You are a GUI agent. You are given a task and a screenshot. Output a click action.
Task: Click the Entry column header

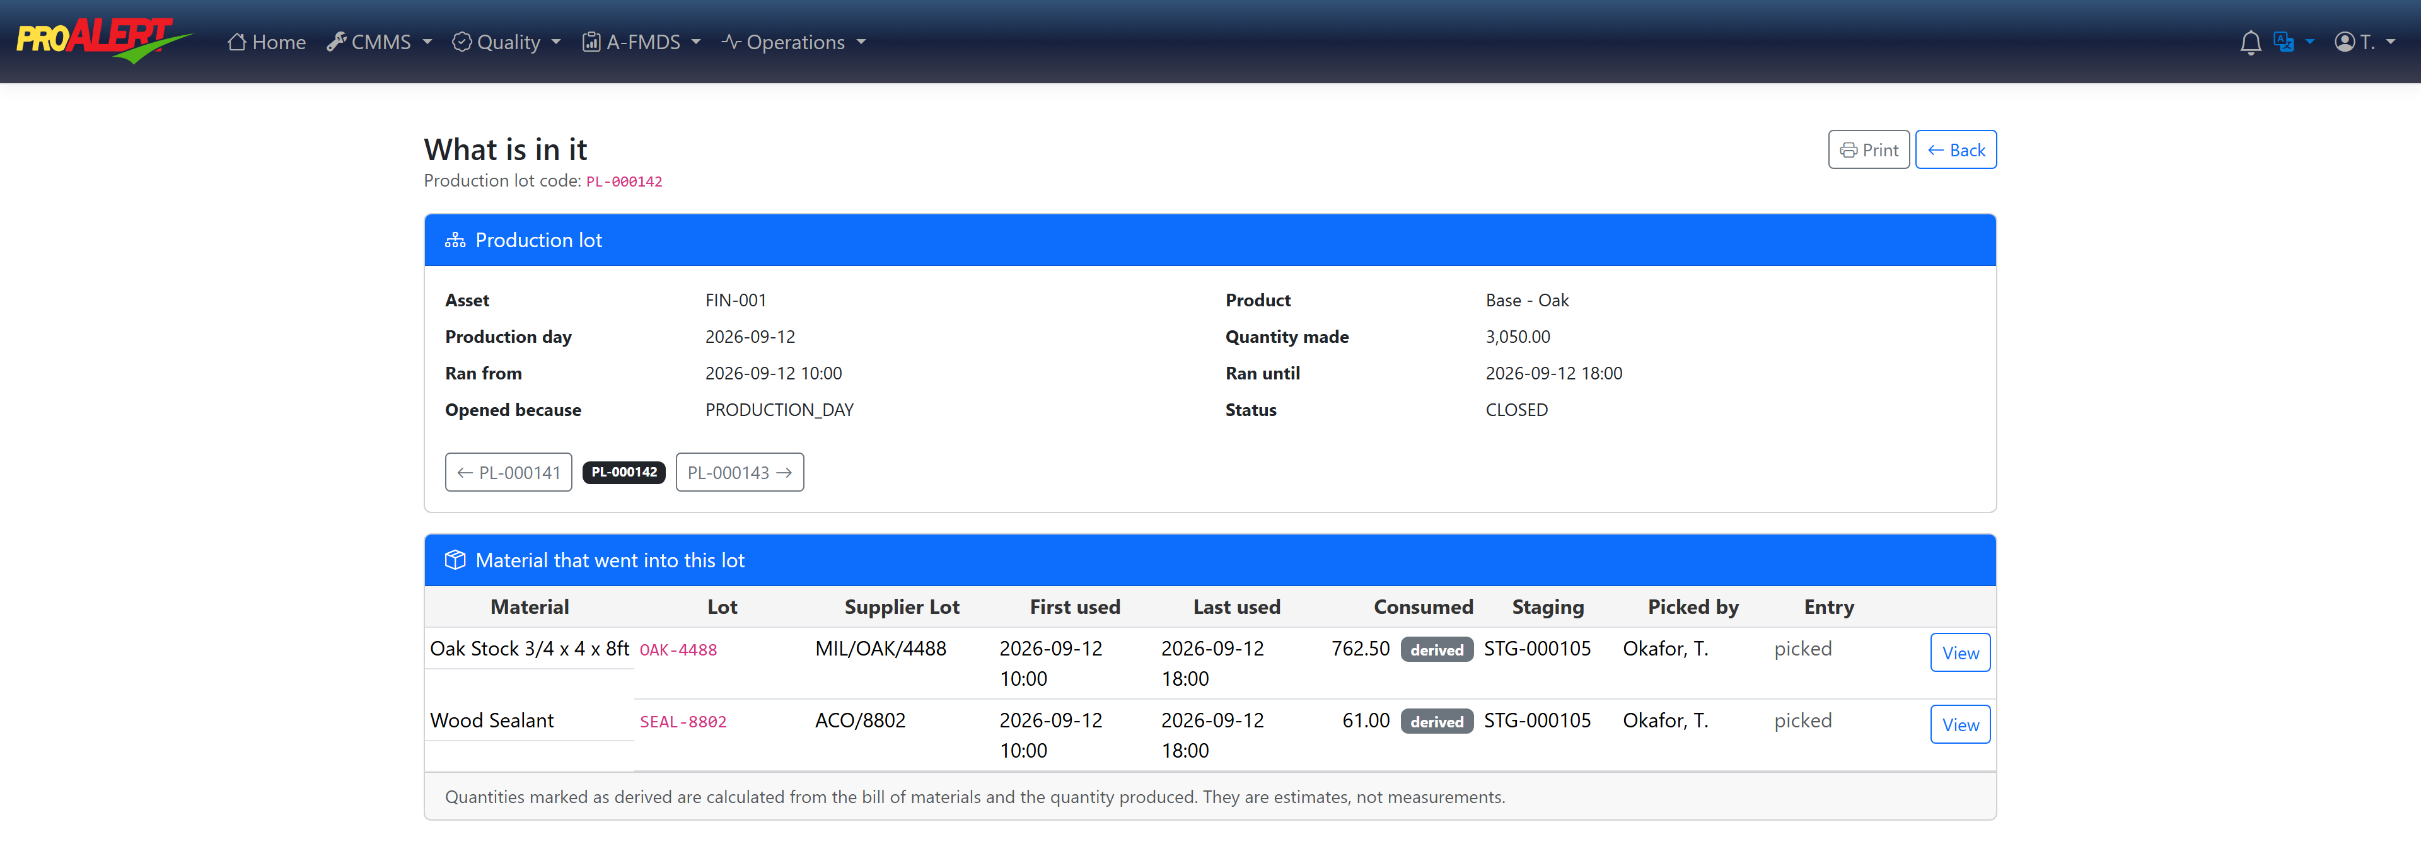[x=1829, y=607]
